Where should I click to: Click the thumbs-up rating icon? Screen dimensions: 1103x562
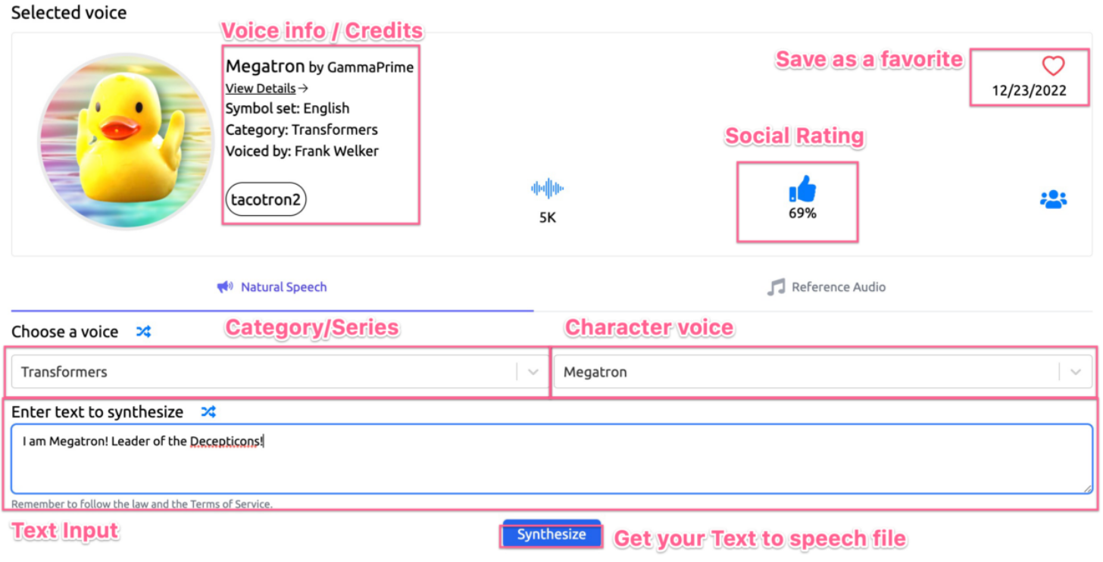point(802,189)
